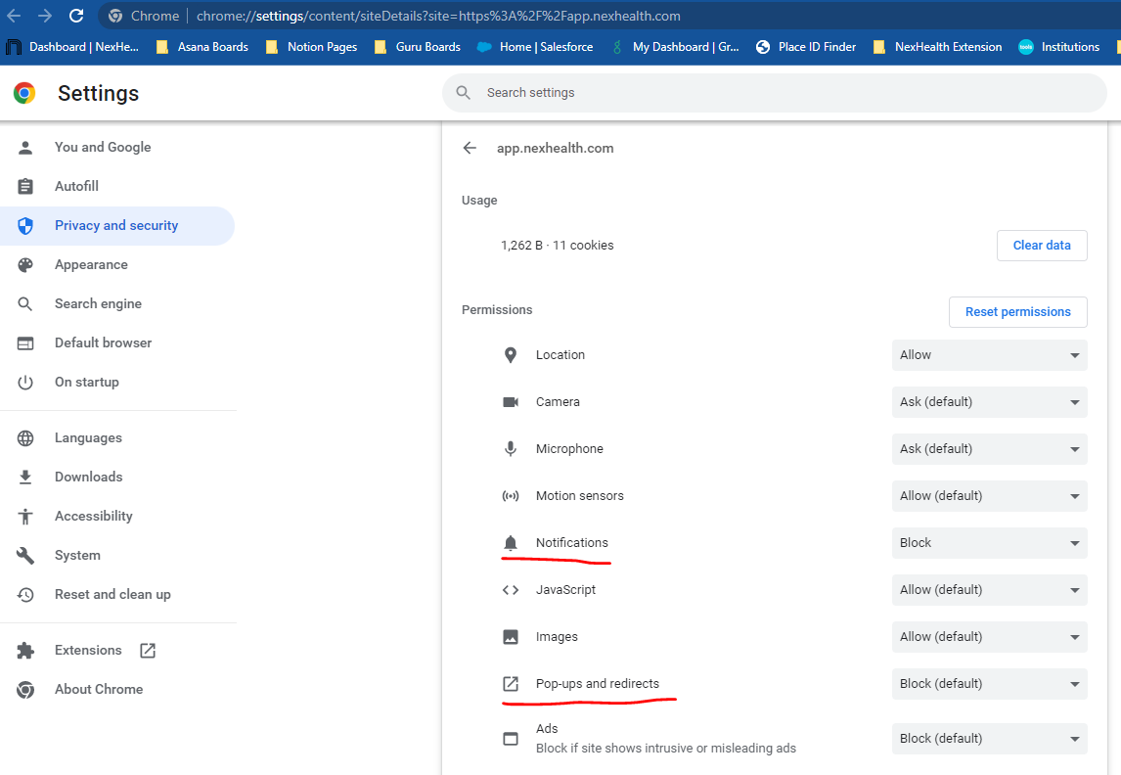Open About Chrome page
The width and height of the screenshot is (1121, 775).
click(x=117, y=689)
